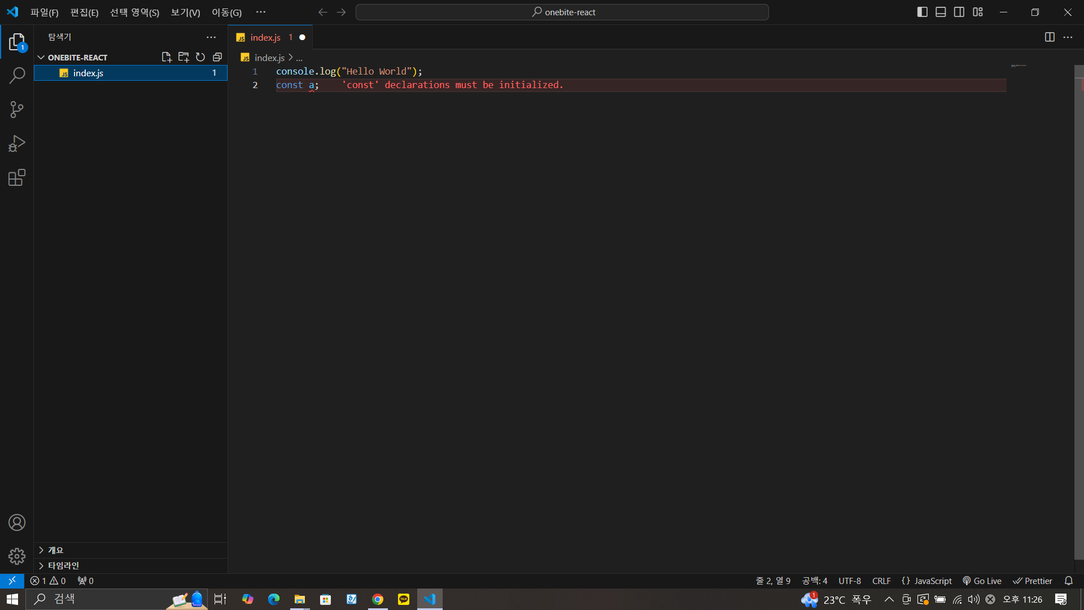
Task: Collapse the ONEBITE-REACT folder section
Action: coord(41,58)
